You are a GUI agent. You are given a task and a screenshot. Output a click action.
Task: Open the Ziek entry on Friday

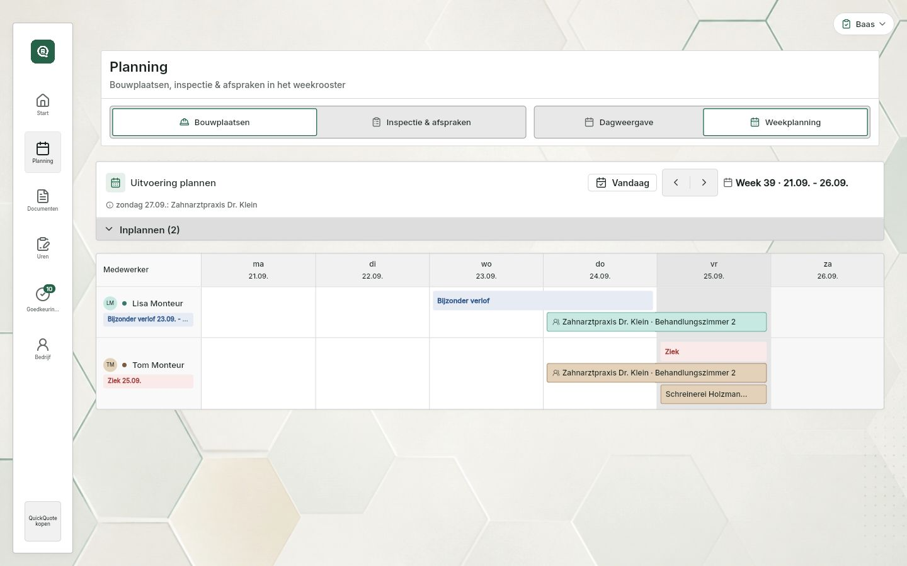tap(713, 352)
